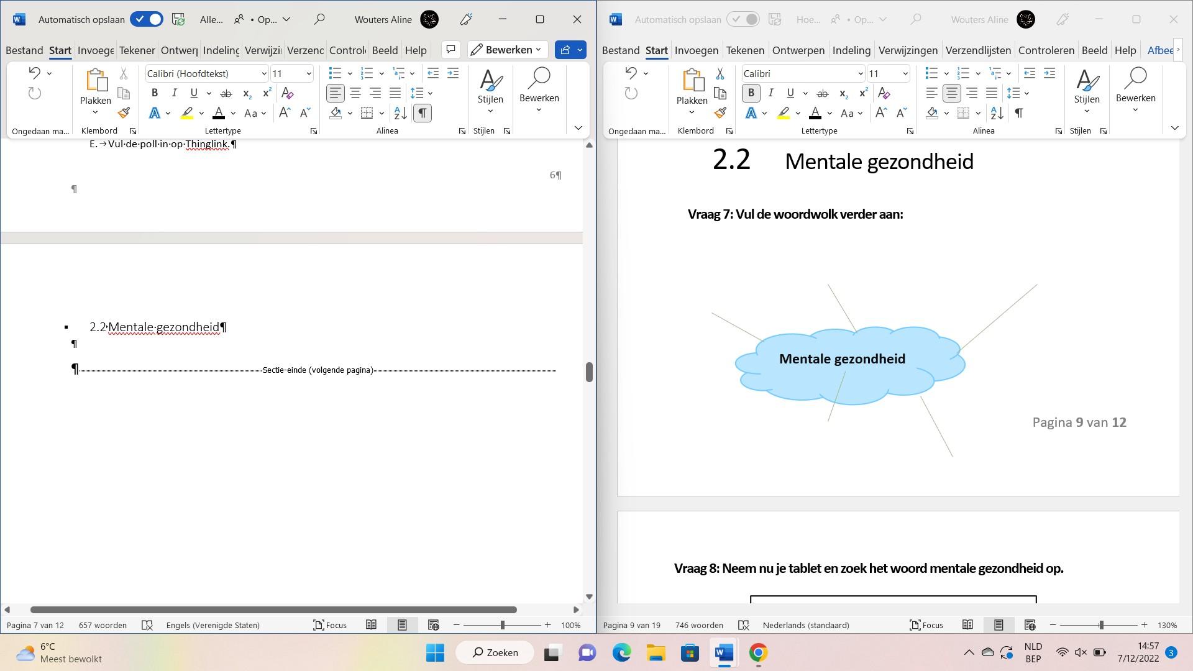Image resolution: width=1193 pixels, height=671 pixels.
Task: Click Focus button in right status bar
Action: (x=926, y=625)
